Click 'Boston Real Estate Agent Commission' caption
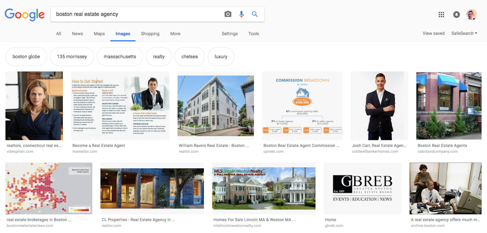Viewport: 487px width, 233px height. pyautogui.click(x=301, y=146)
